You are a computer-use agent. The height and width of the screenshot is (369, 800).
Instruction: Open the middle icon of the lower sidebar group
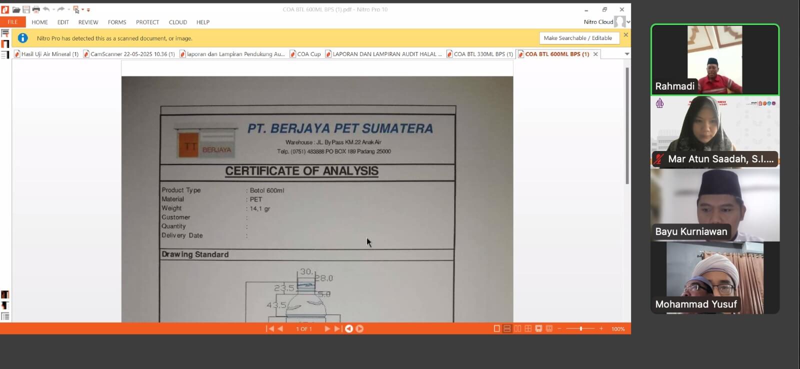(5, 305)
